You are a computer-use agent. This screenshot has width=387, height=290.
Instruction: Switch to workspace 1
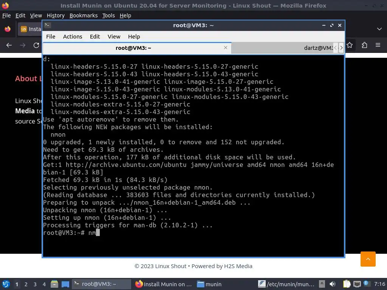(x=17, y=284)
